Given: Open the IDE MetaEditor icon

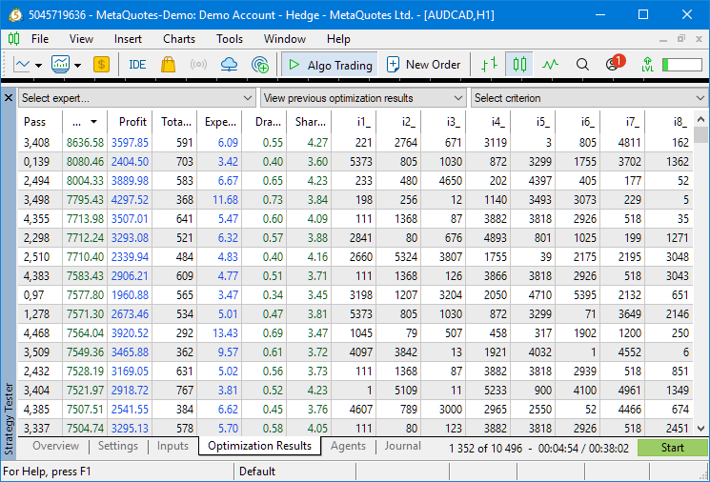Looking at the screenshot, I should (x=137, y=65).
